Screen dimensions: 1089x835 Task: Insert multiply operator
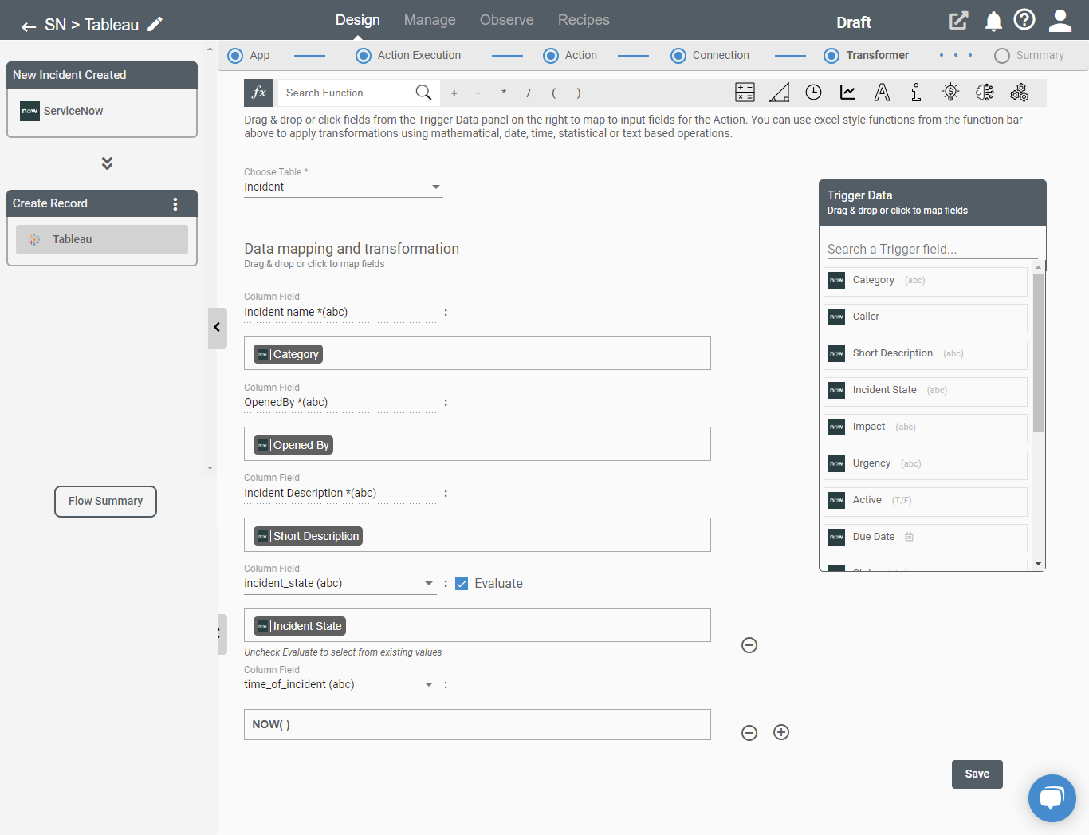[504, 93]
